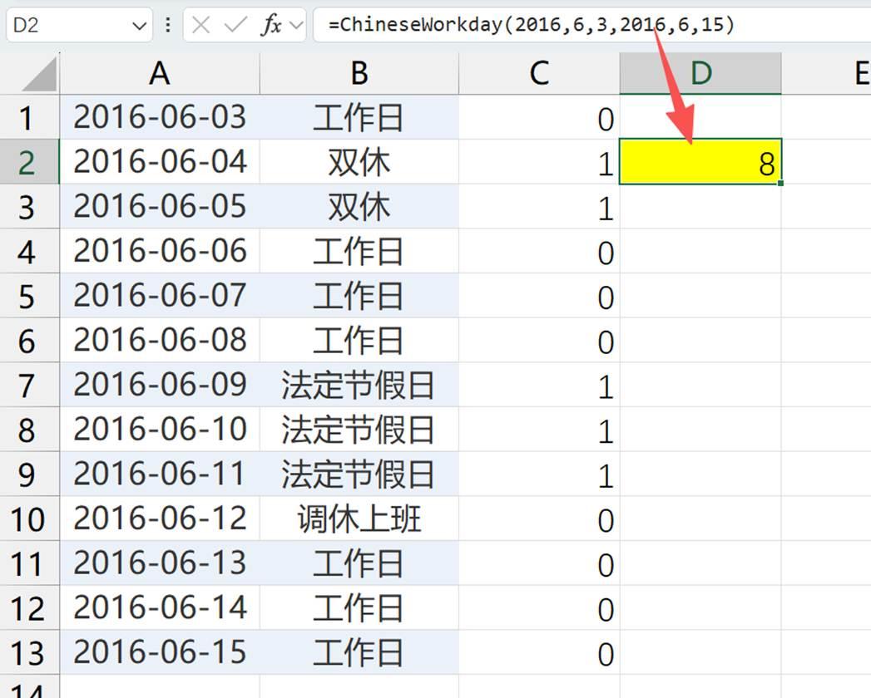871x698 pixels.
Task: Click the formula bar with ChineseWorkday formula
Action: click(591, 25)
